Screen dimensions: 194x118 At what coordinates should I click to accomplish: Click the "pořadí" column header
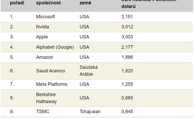pyautogui.click(x=17, y=3)
